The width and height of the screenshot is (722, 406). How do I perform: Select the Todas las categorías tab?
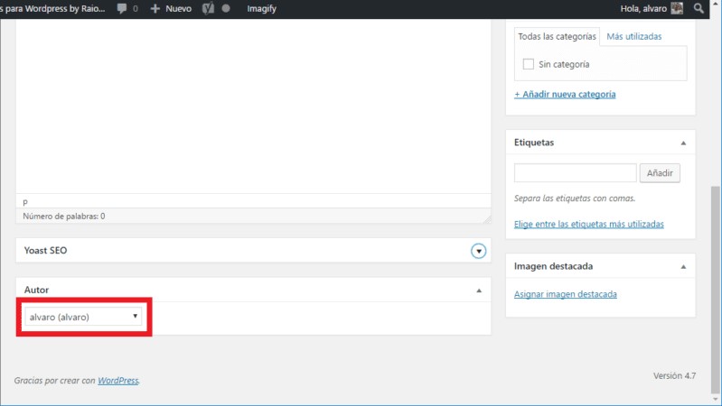point(557,36)
